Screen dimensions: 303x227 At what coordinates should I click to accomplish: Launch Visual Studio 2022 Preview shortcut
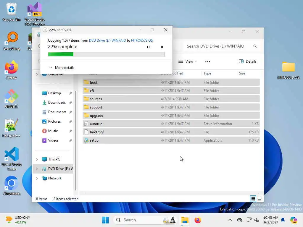click(35, 14)
